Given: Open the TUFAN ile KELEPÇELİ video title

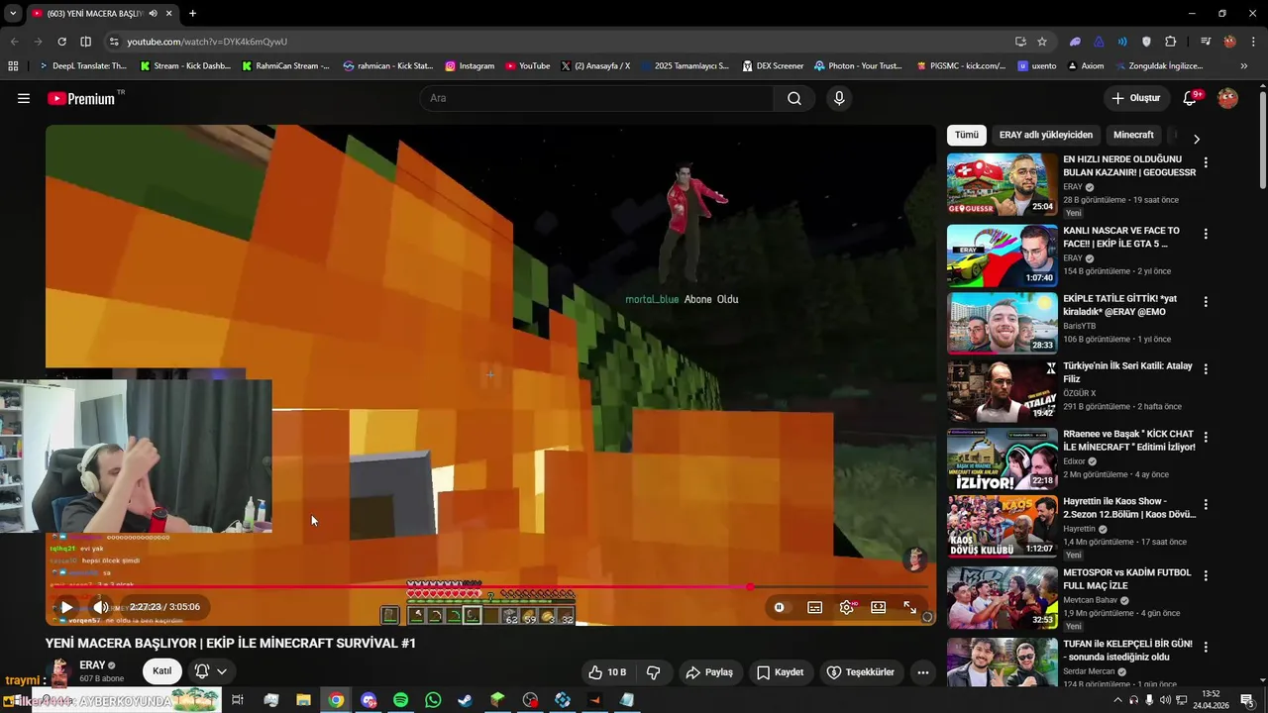Looking at the screenshot, I should click(x=1127, y=650).
